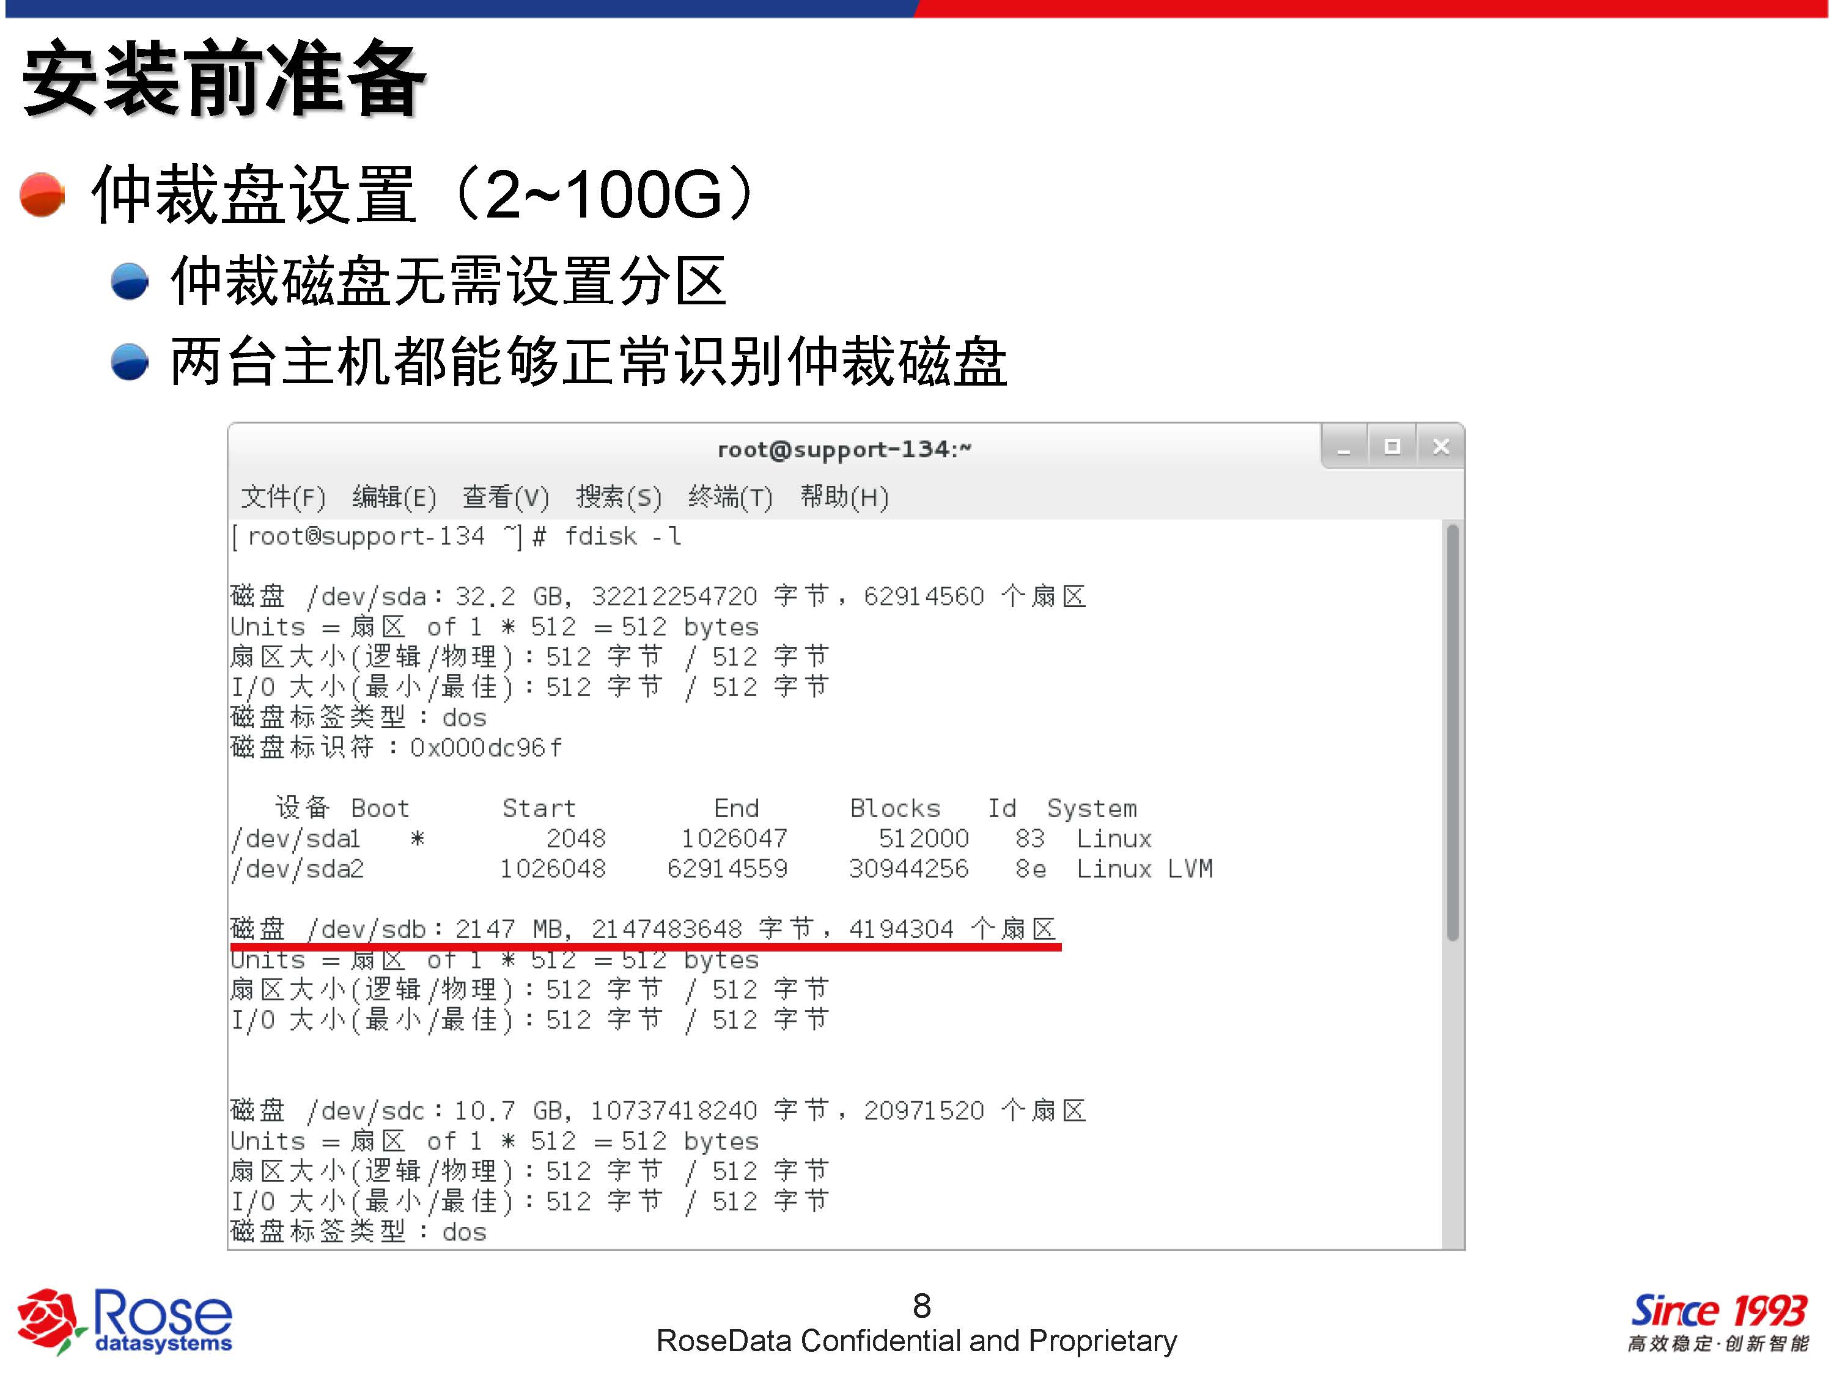Click the terminal vertical scrollbar thumb
1834x1375 pixels.
[1452, 733]
